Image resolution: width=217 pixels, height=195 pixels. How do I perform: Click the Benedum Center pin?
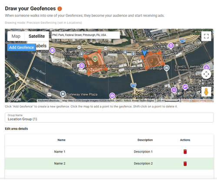[x=185, y=87]
